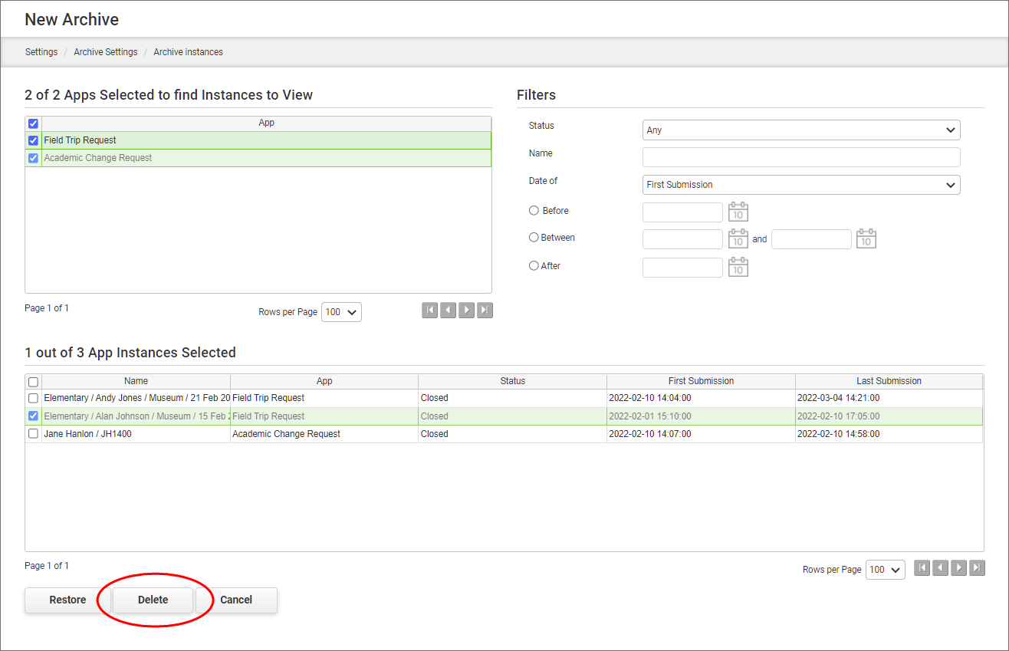This screenshot has height=651, width=1009.
Task: Click the Between end date input field
Action: (811, 239)
